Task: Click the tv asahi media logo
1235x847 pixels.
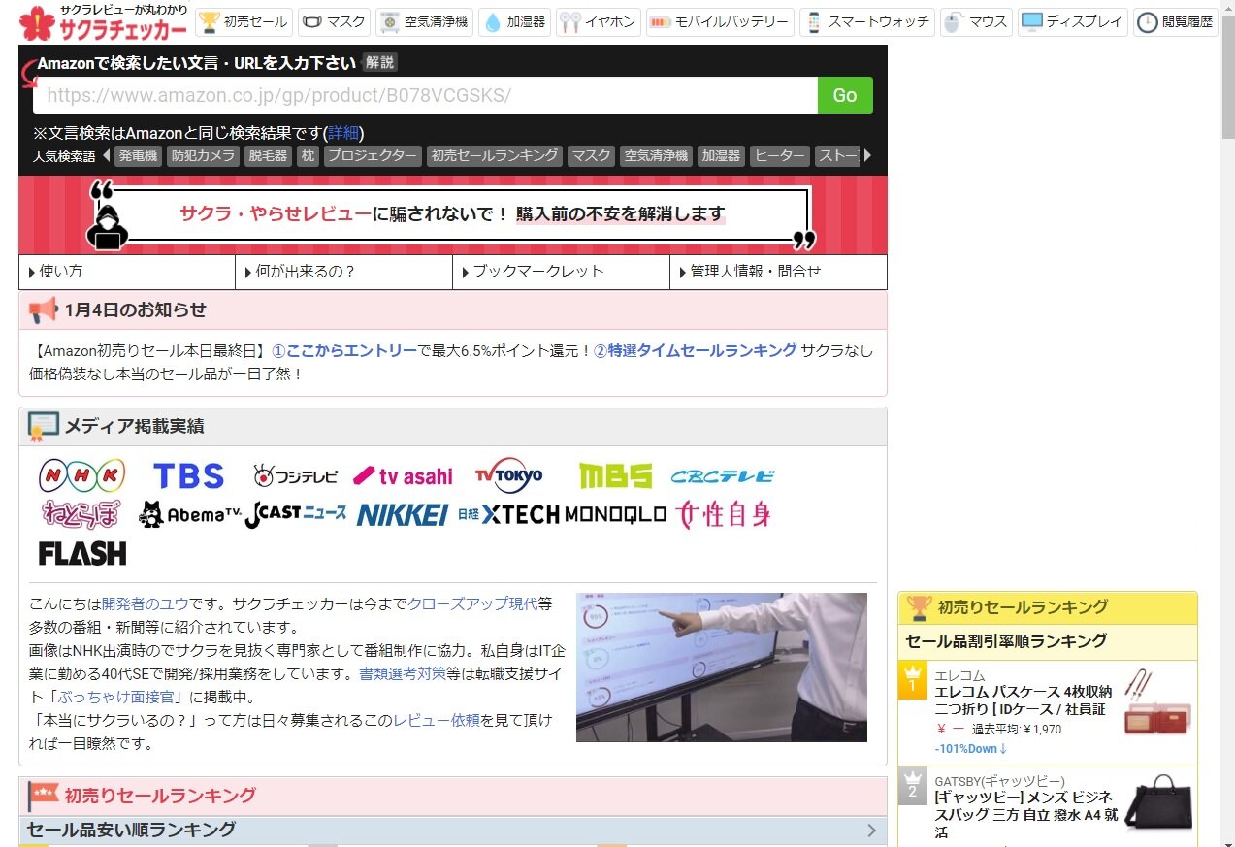Action: tap(403, 475)
